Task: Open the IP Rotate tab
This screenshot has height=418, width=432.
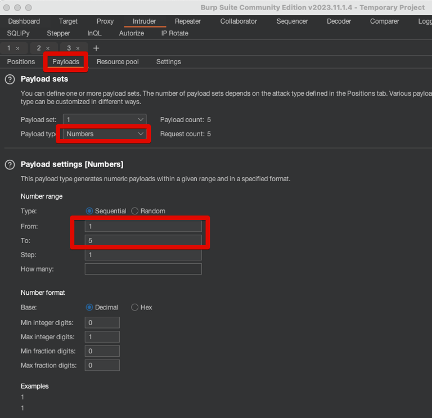Action: click(x=175, y=33)
